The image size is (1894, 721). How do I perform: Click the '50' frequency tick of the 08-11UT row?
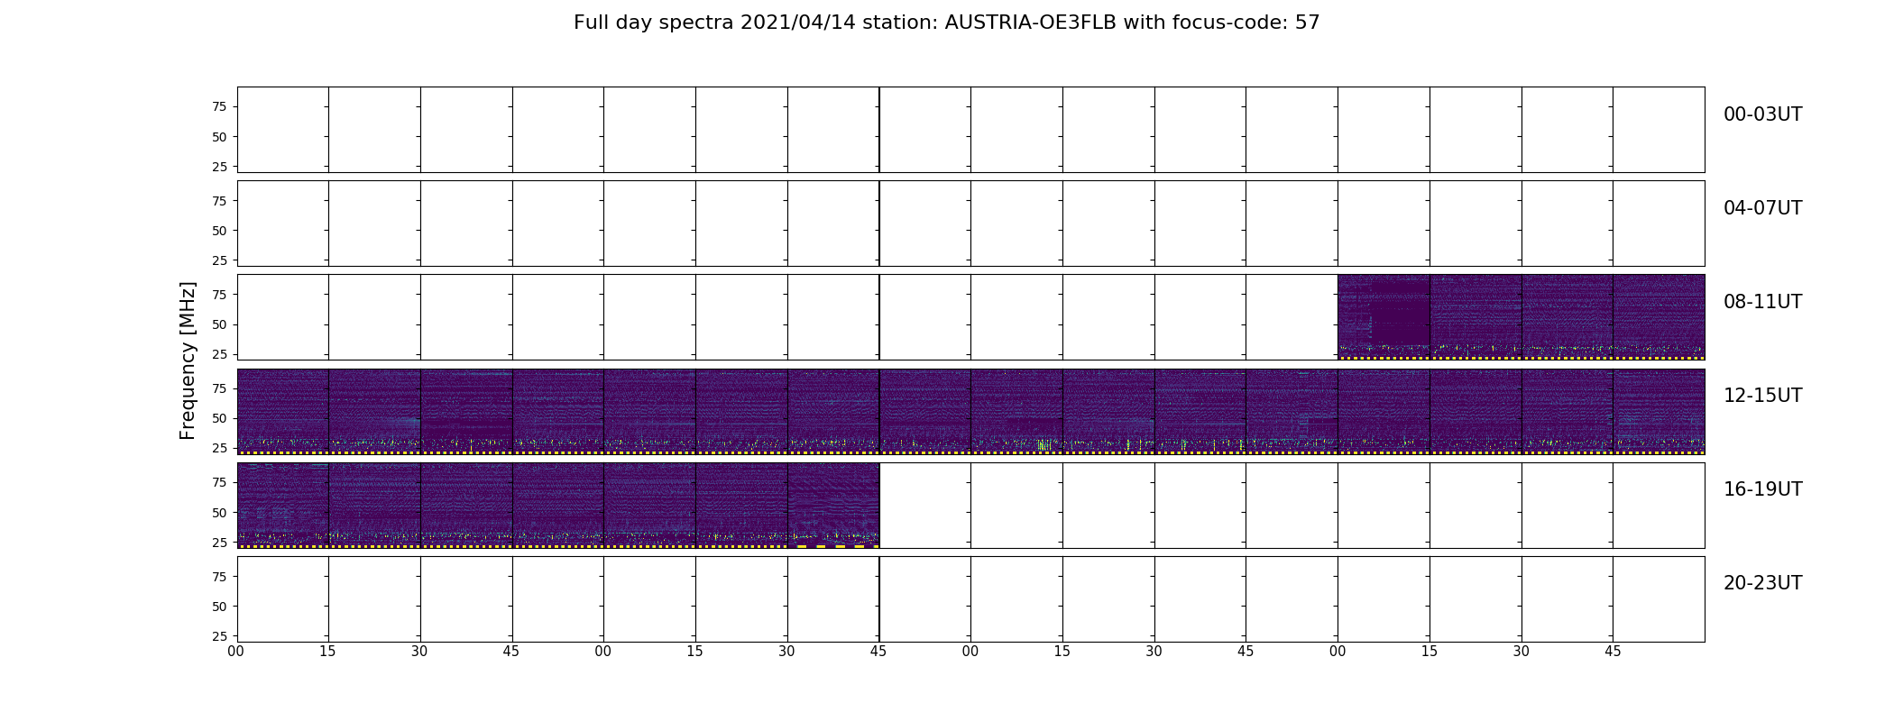[x=218, y=324]
